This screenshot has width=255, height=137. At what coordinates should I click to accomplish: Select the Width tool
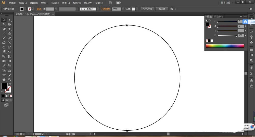pyautogui.click(x=4, y=52)
